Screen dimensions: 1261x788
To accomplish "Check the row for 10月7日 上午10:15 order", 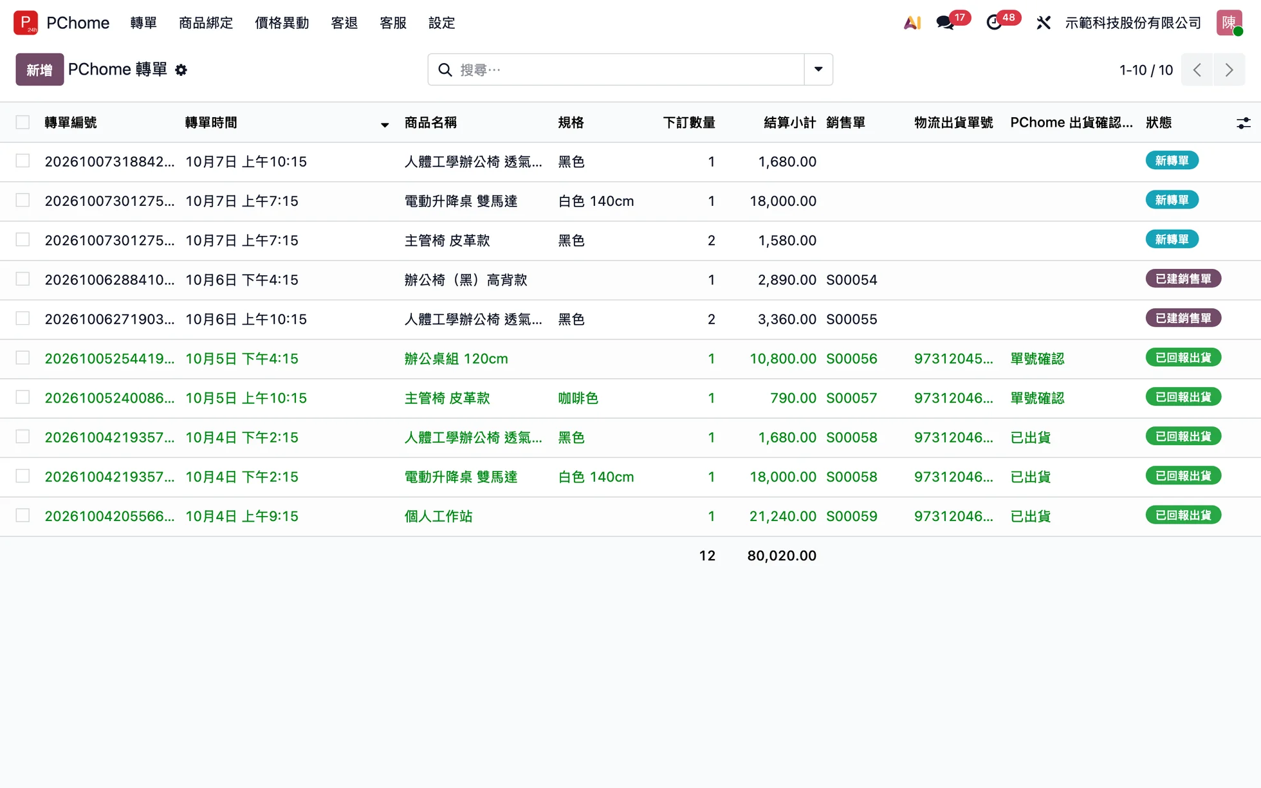I will coord(23,161).
